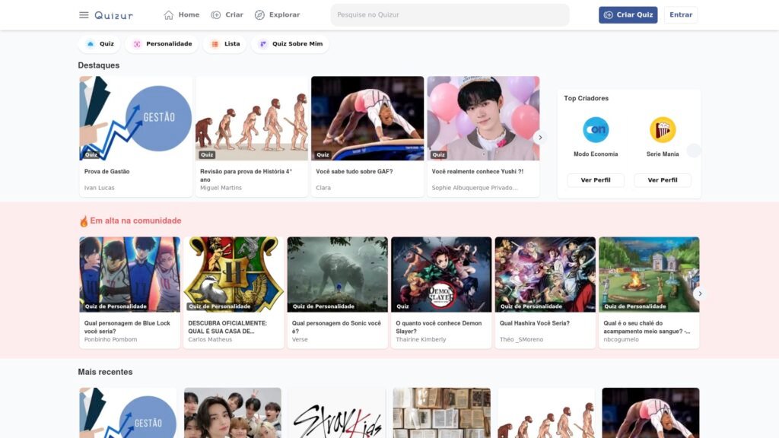Show next Top Criadores with arrow
The image size is (779, 438).
[x=693, y=151]
